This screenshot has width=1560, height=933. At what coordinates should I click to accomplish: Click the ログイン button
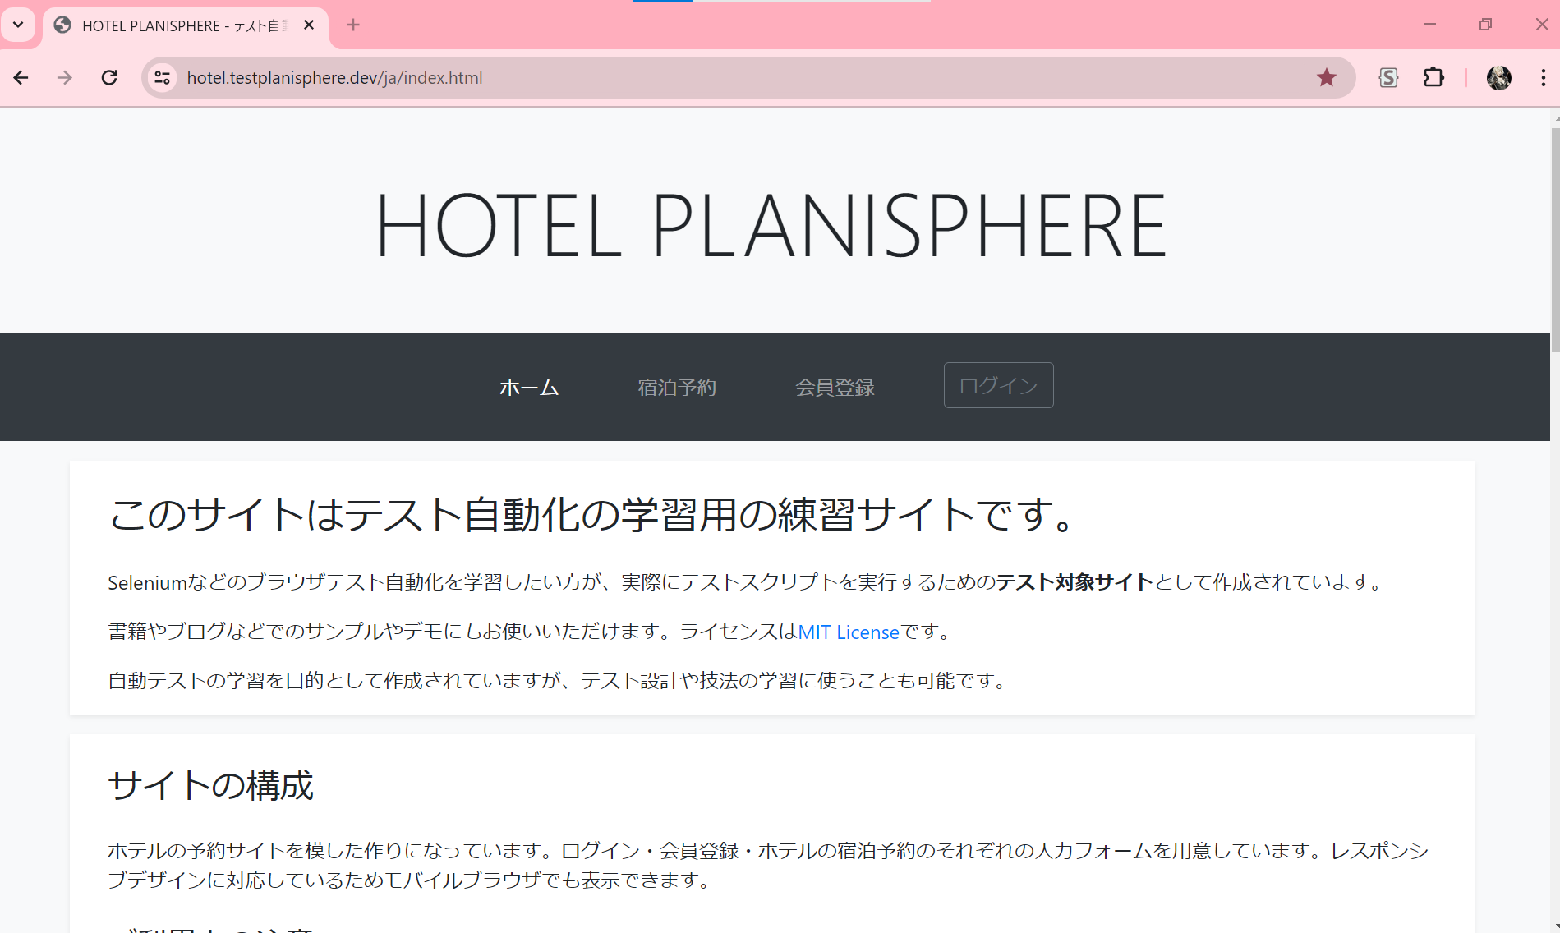(x=999, y=385)
